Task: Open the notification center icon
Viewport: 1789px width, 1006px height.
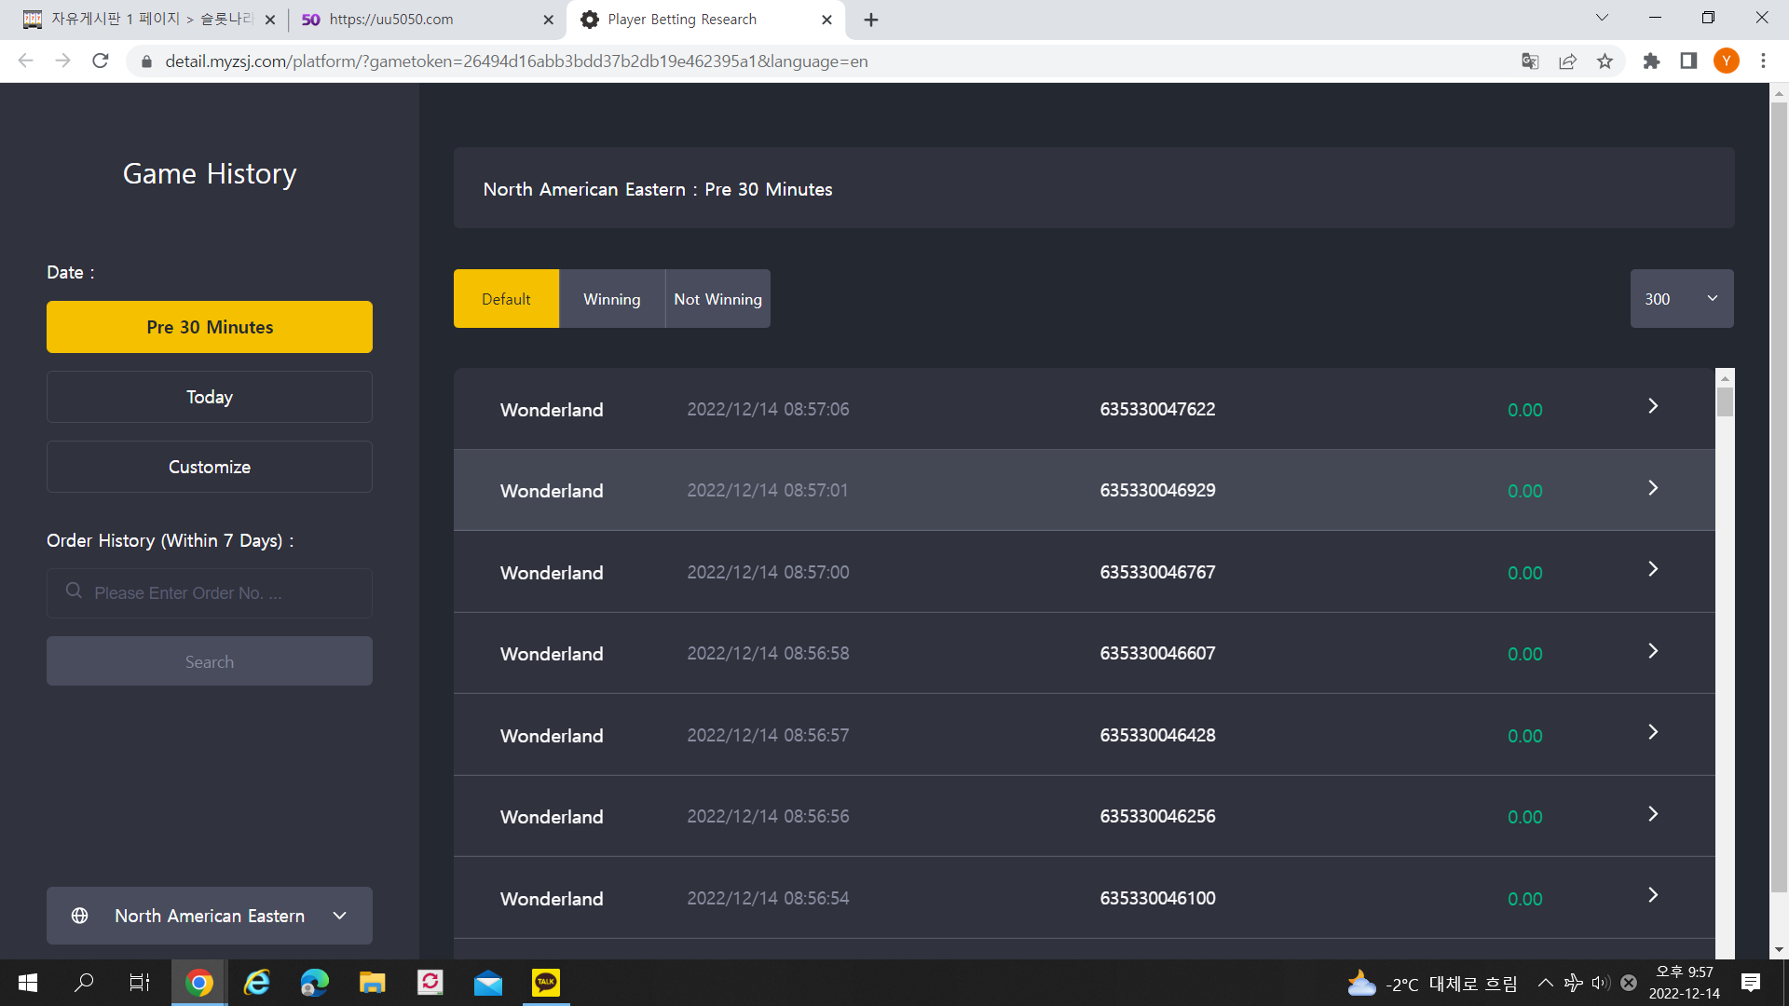Action: click(1751, 983)
